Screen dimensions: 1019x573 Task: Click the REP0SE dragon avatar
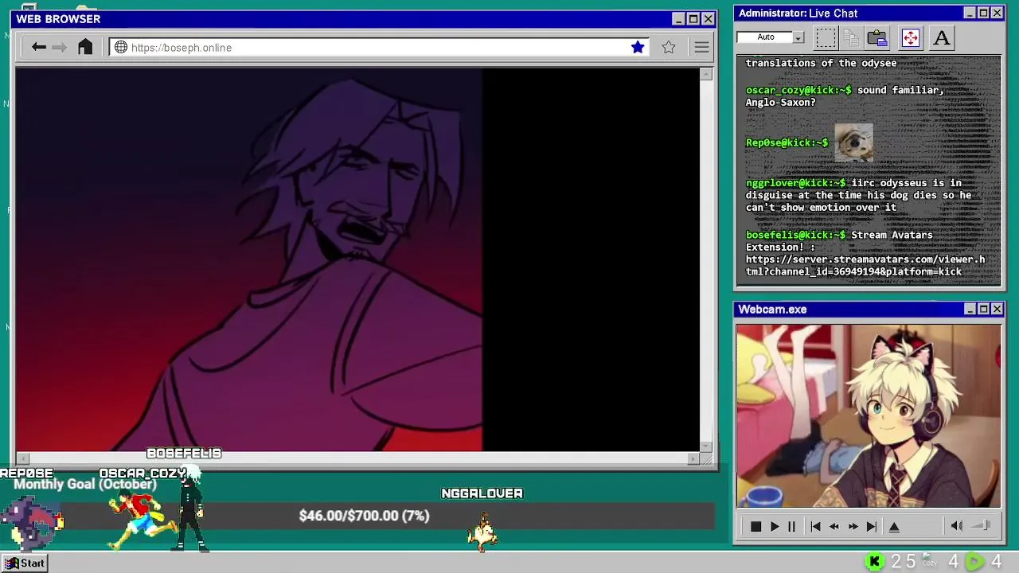coord(32,522)
